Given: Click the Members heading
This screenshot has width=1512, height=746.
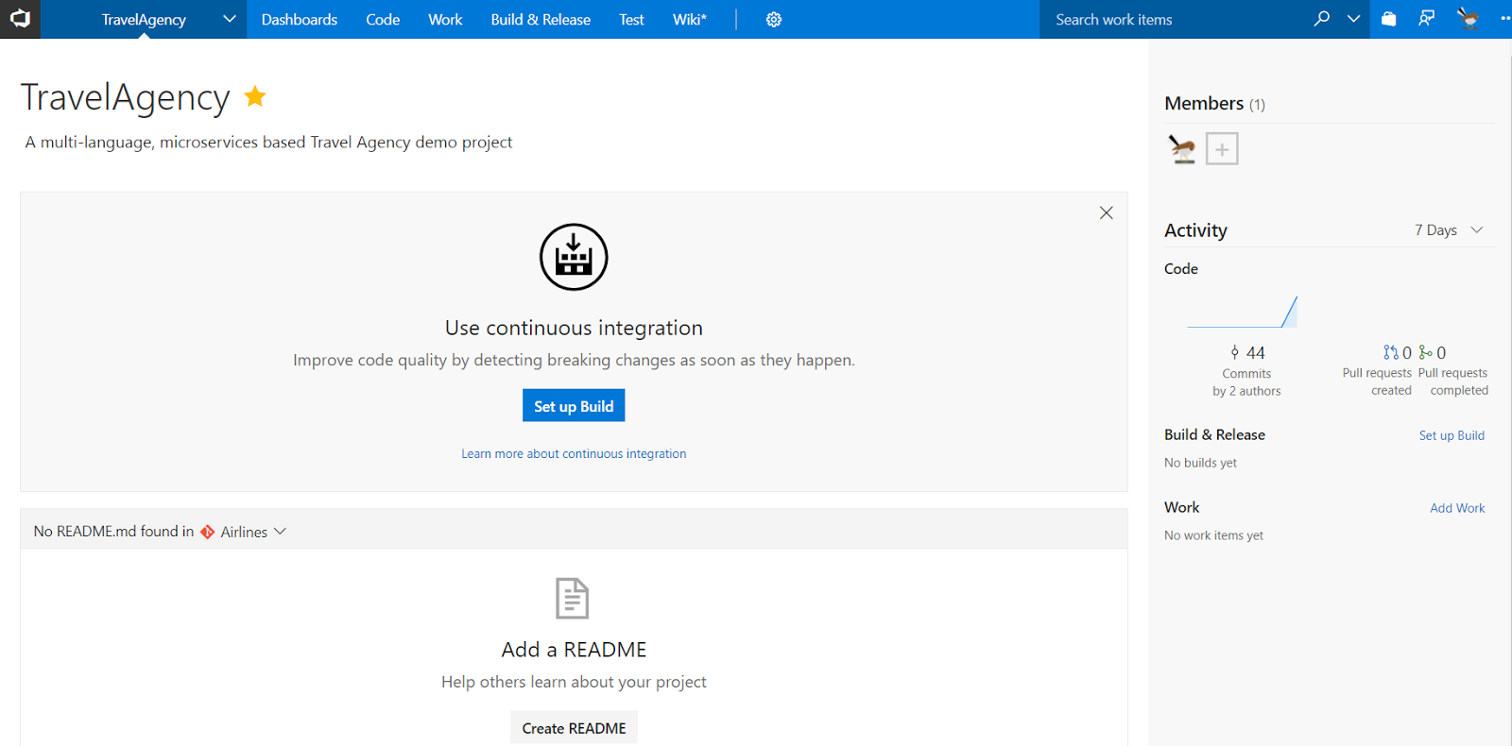Looking at the screenshot, I should tap(1204, 103).
